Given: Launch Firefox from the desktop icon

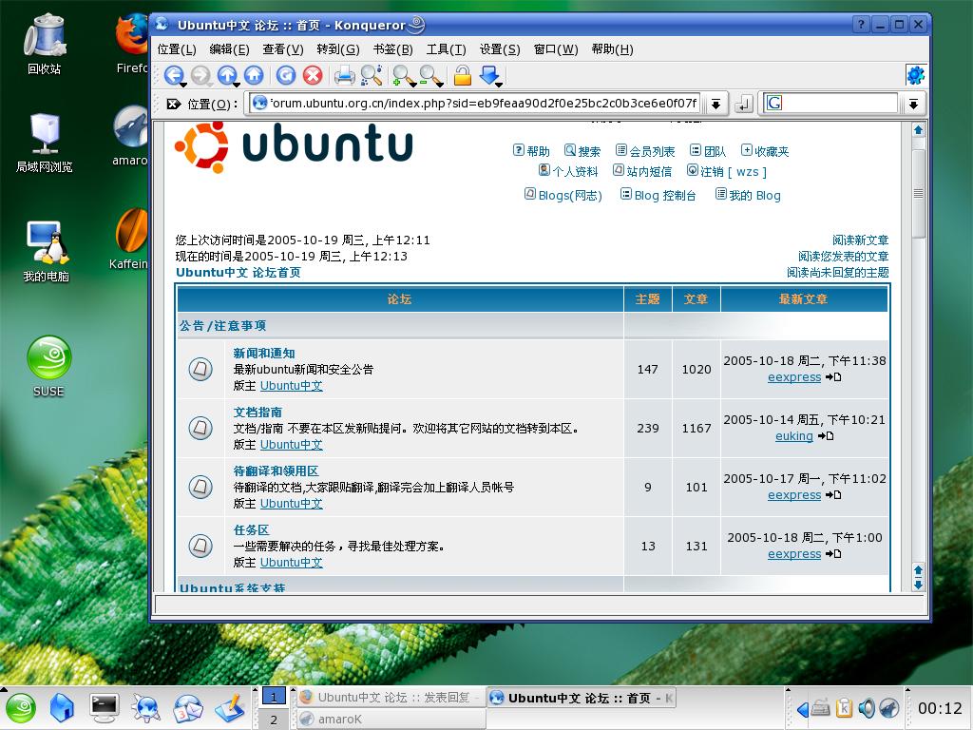Looking at the screenshot, I should (x=131, y=44).
